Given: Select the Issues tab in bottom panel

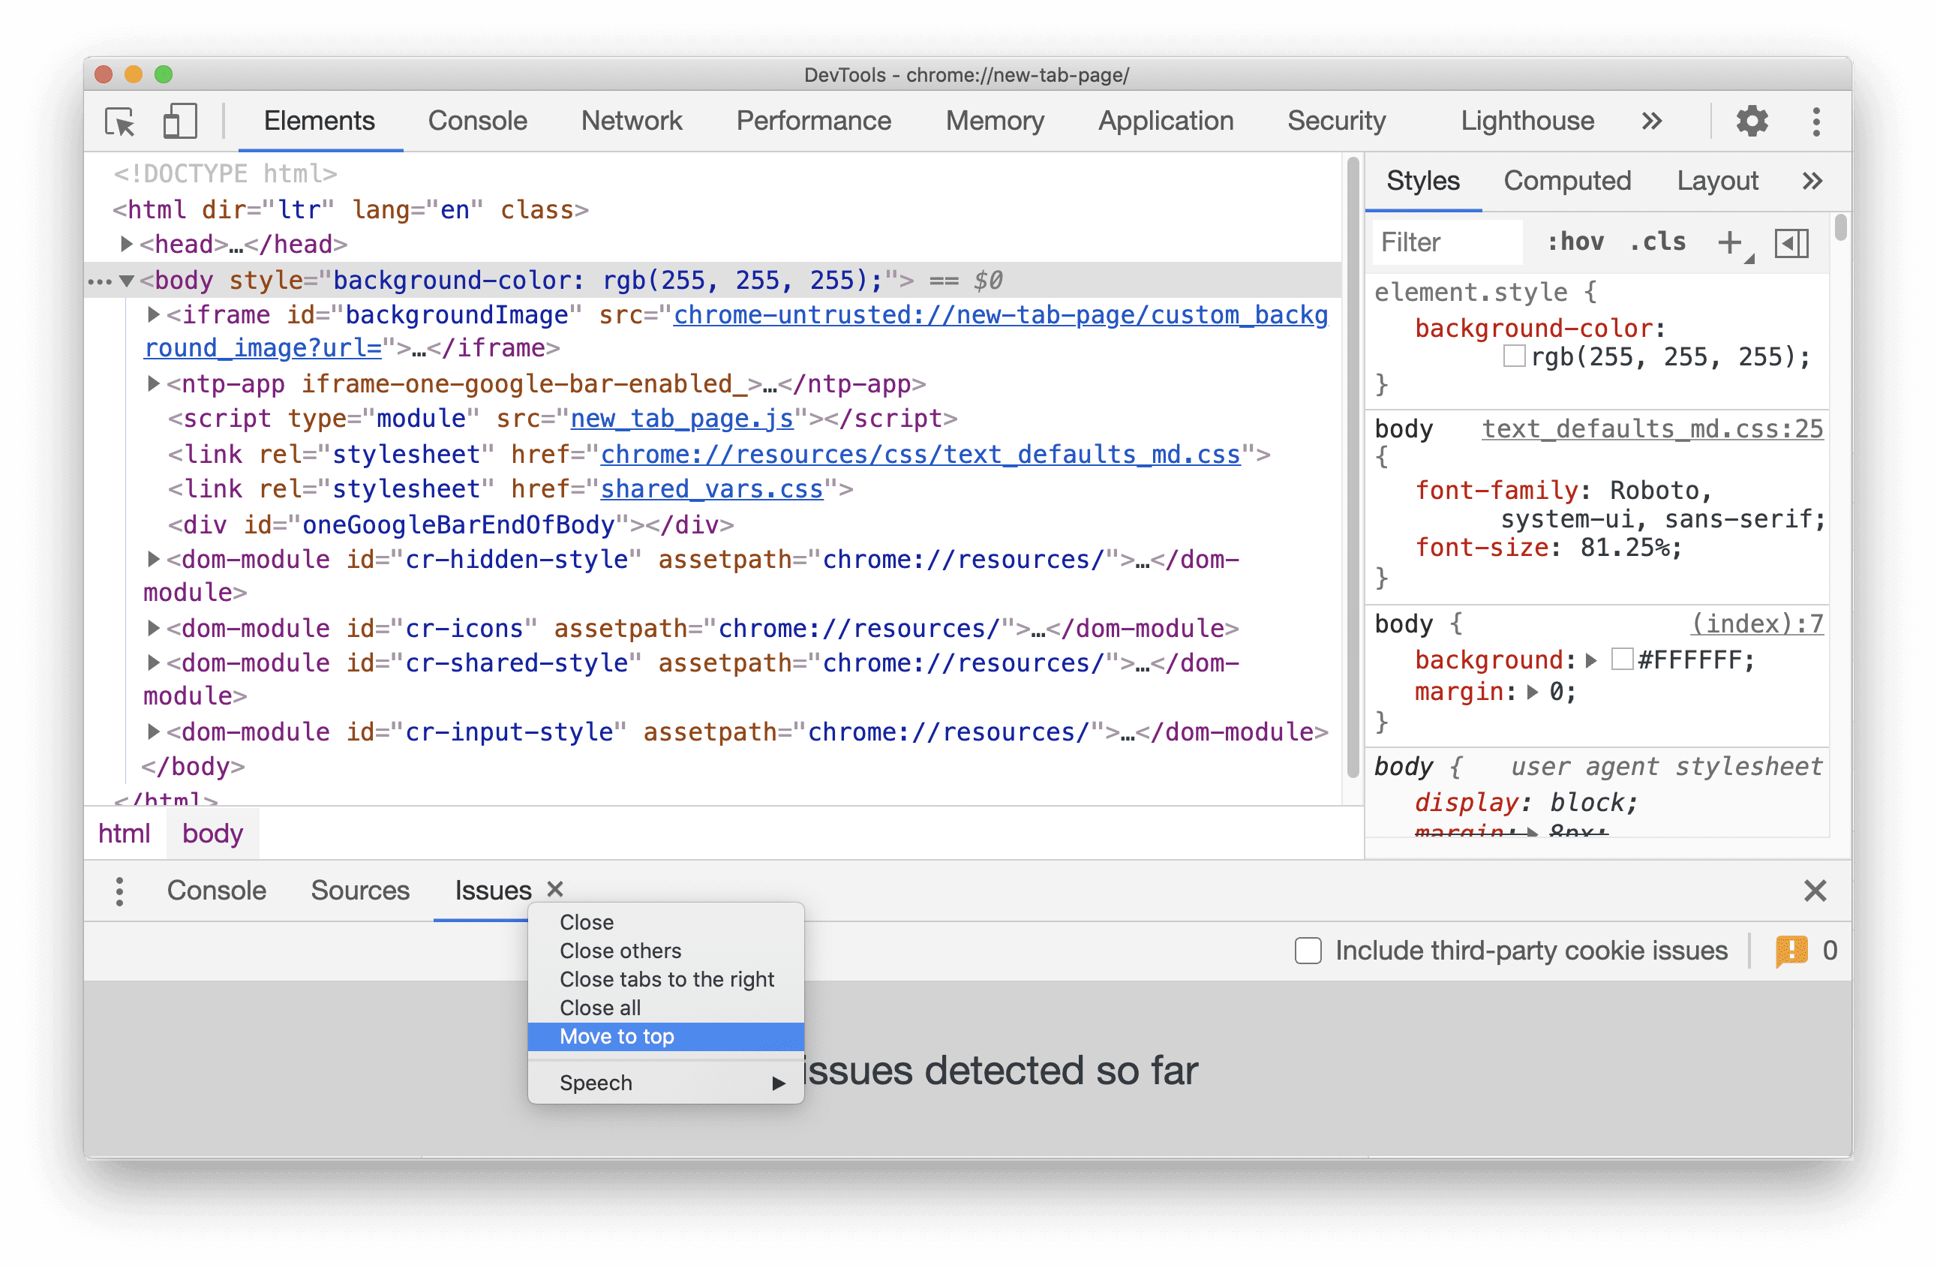Looking at the screenshot, I should pos(491,890).
